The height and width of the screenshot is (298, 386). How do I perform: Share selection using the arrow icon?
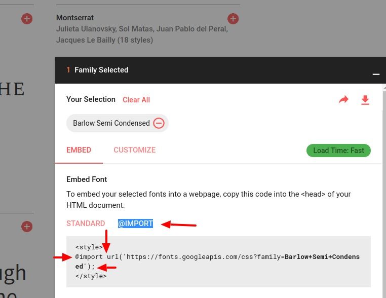coord(343,100)
